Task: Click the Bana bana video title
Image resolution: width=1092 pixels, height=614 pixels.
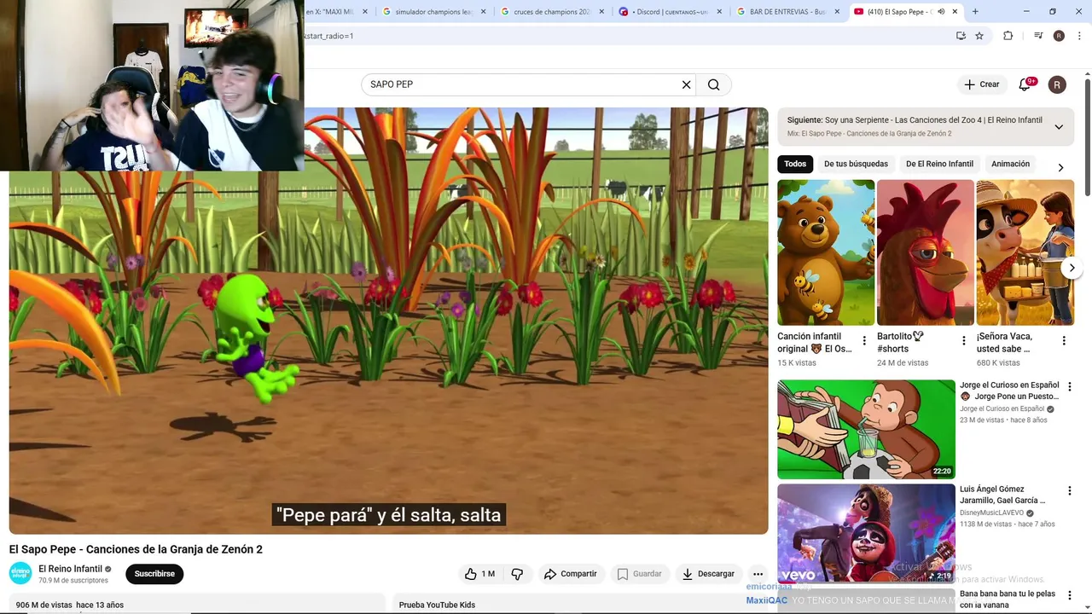Action: (1008, 600)
